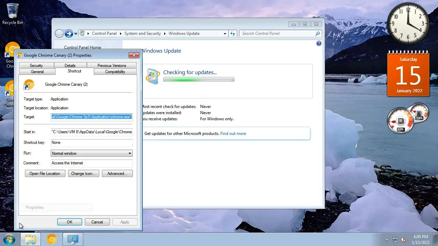Screen dimensions: 438x246
Task: Click the Control Panel taskbar icon
Action: point(73,240)
